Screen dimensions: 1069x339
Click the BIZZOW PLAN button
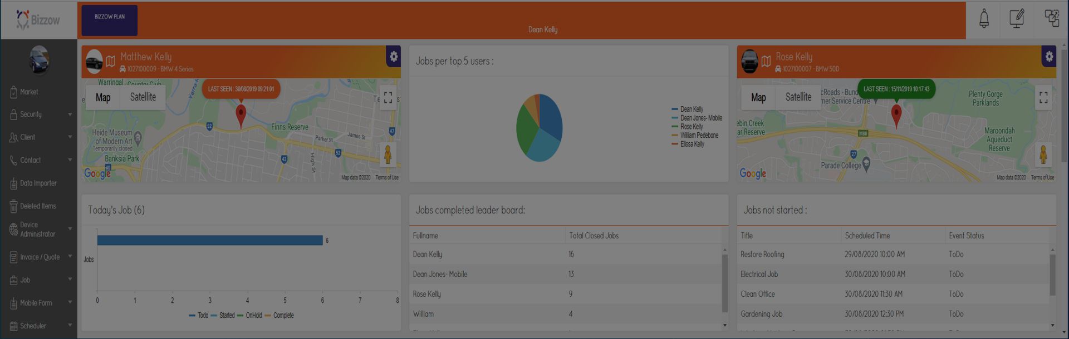click(x=110, y=21)
